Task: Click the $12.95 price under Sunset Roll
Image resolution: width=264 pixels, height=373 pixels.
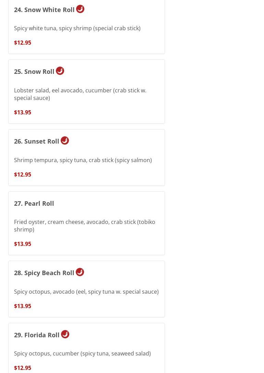Action: (x=23, y=174)
